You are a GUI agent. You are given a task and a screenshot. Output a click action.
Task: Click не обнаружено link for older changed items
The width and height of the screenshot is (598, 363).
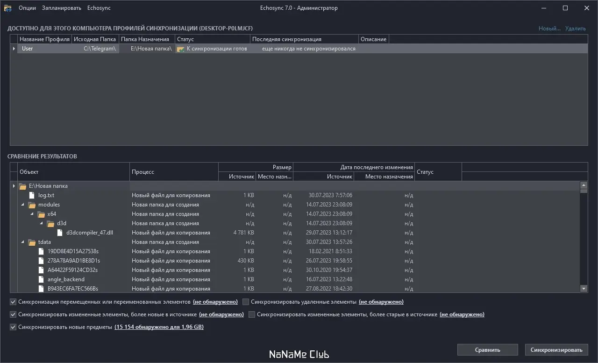[462, 314]
